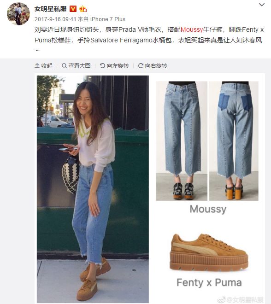The height and width of the screenshot is (304, 271).
Task: Open the post options chevron menu
Action: pos(262,5)
